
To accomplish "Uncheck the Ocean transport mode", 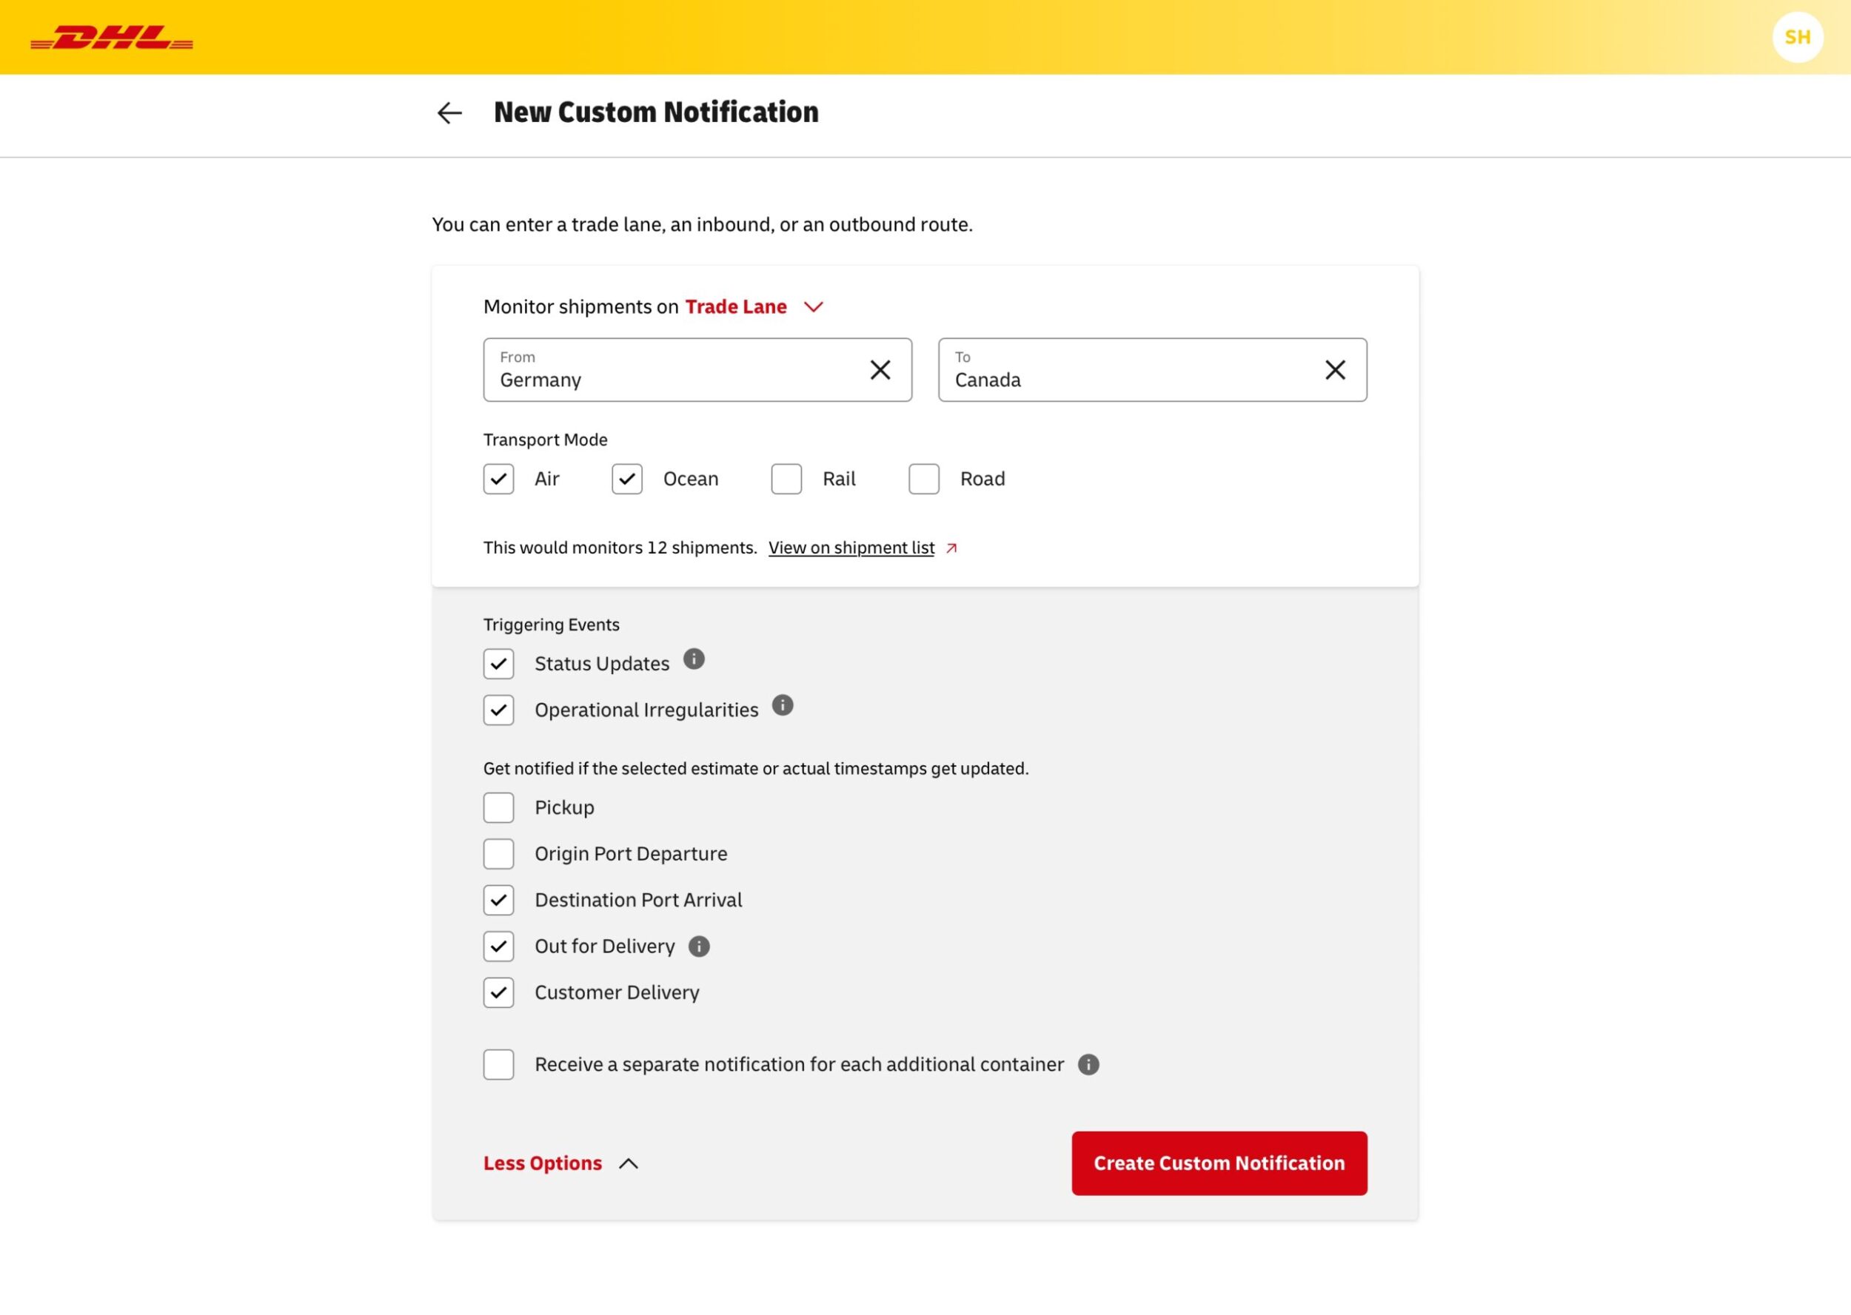I will 627,479.
